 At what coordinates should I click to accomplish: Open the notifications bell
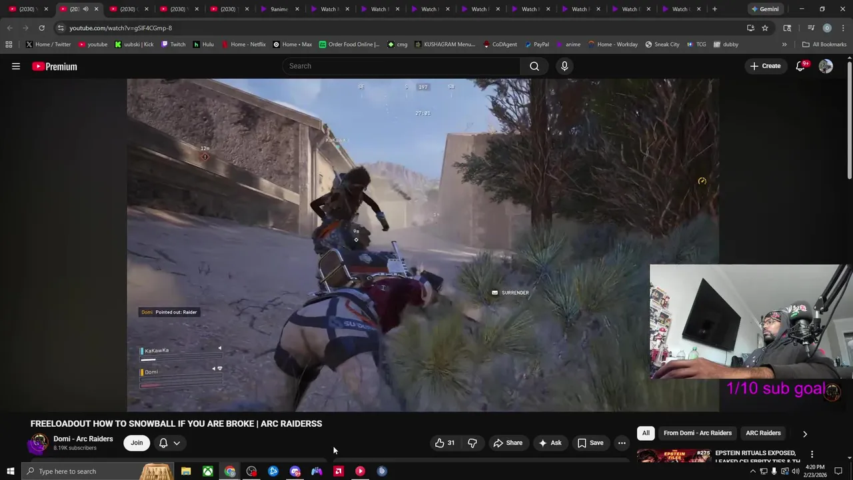tap(801, 66)
